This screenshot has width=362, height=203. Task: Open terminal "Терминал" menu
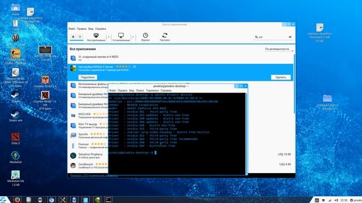(x=152, y=90)
